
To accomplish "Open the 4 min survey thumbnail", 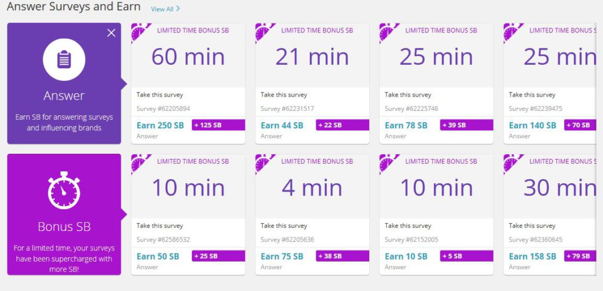I will click(312, 186).
